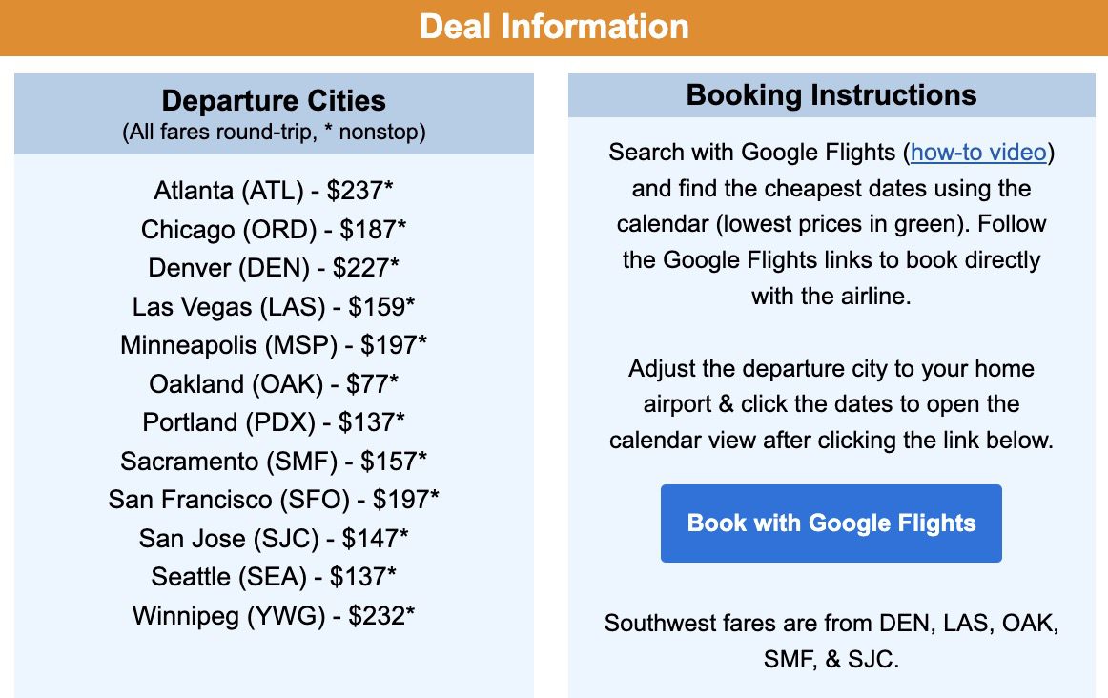Select the Las Vegas (LAS) $159 fare
Viewport: 1108px width, 698px height.
point(273,307)
